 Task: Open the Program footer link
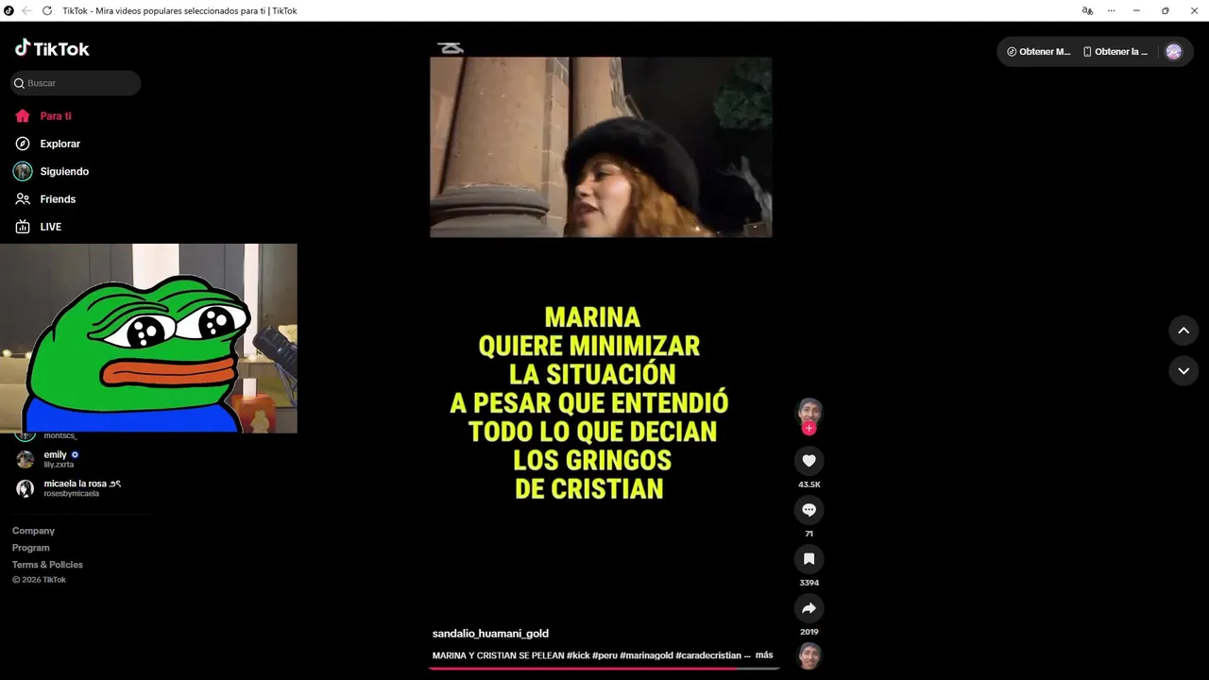coord(31,548)
